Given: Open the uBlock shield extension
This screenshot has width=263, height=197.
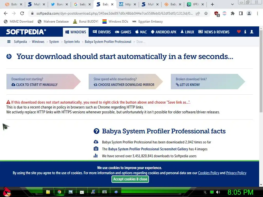Looking at the screenshot, I should pos(217,14).
